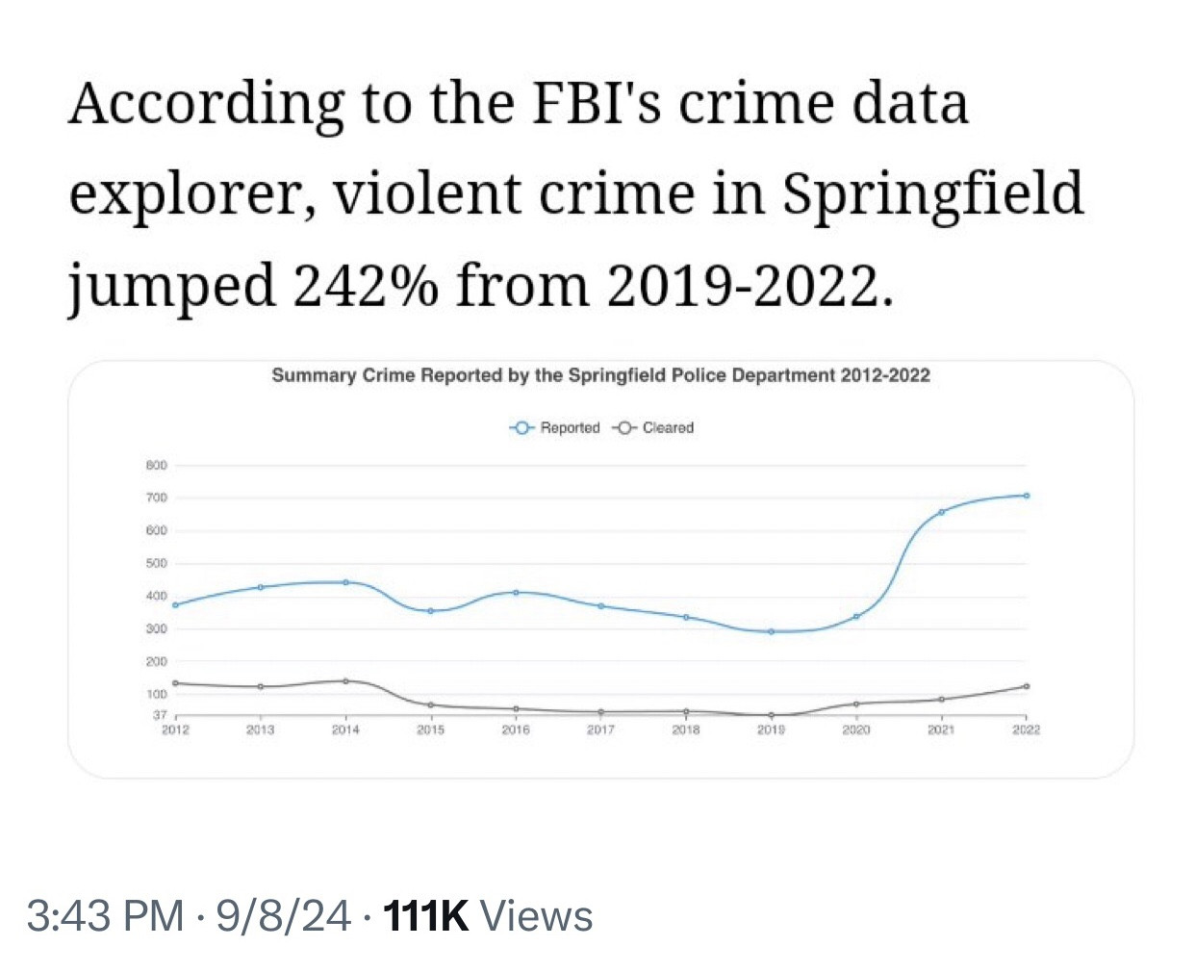Viewport: 1195px width, 972px height.
Task: Click the 9/8/24 date
Action: coord(283,916)
